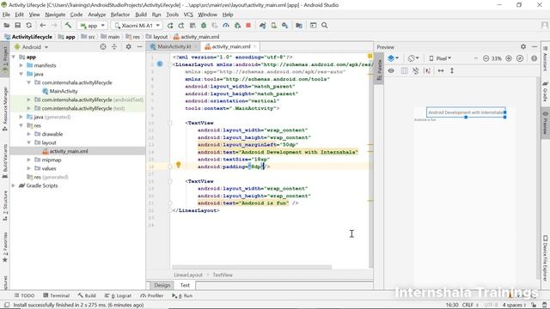Click the layout breadcrumb in navigation bar

(x=157, y=36)
